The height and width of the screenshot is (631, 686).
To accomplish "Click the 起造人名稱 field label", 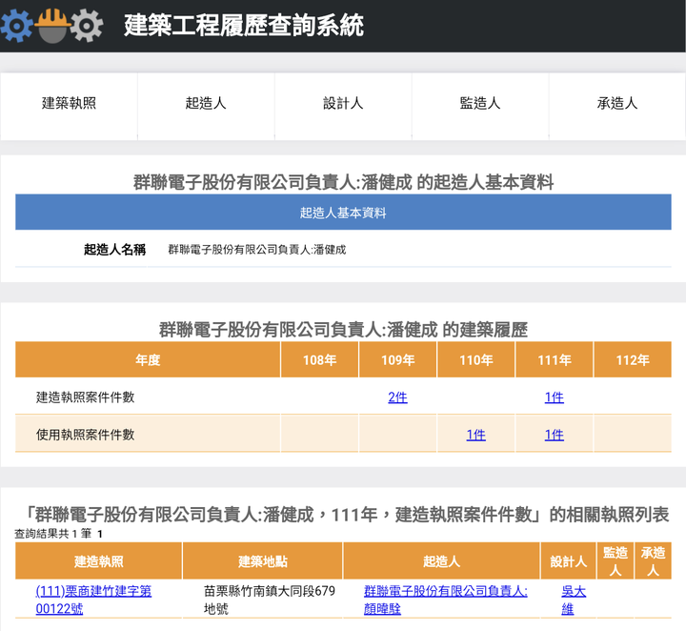I will tap(114, 250).
